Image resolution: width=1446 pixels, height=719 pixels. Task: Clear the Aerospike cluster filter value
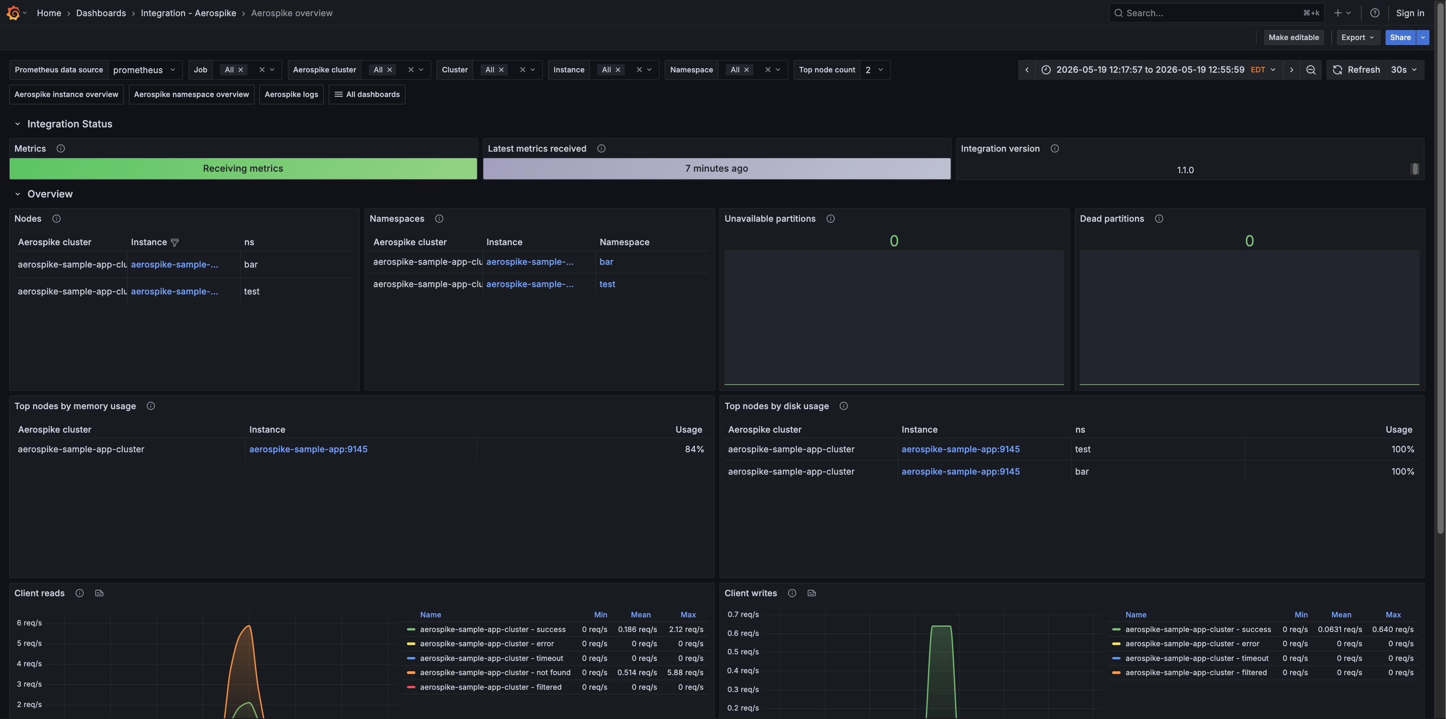point(411,70)
